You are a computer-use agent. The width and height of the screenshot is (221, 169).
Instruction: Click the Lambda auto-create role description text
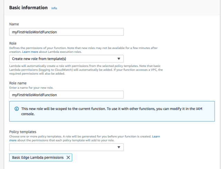[83, 68]
